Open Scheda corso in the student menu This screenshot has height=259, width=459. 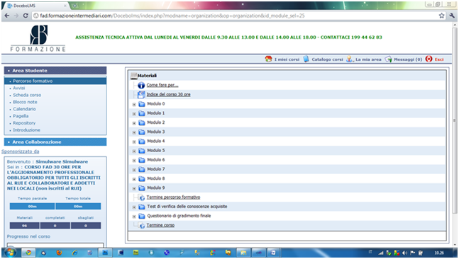click(27, 95)
